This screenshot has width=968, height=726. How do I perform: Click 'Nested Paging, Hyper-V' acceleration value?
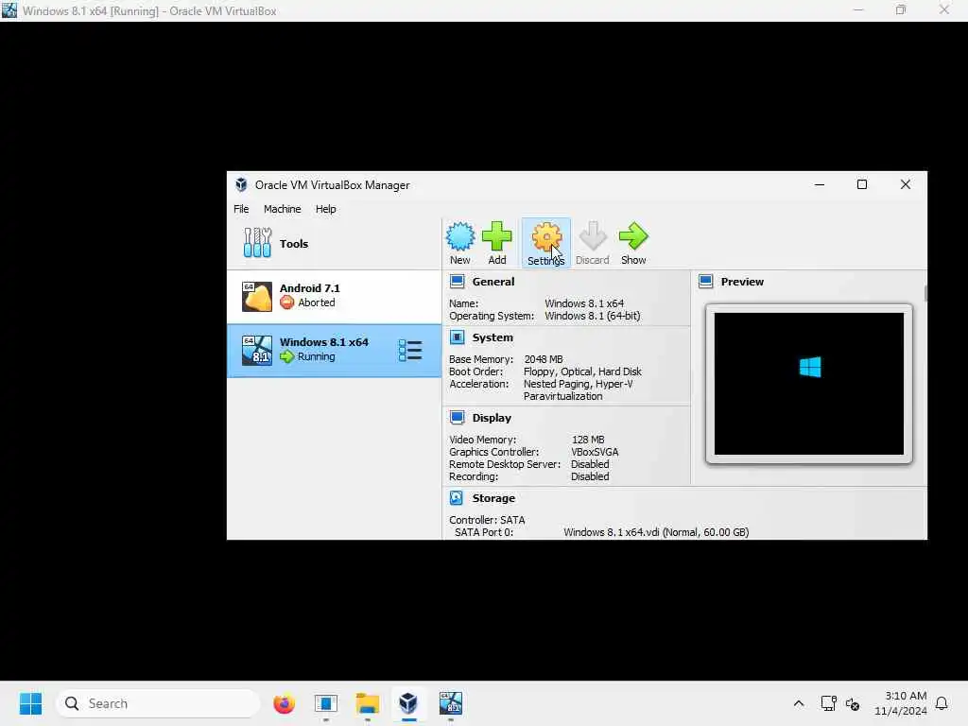tap(578, 384)
